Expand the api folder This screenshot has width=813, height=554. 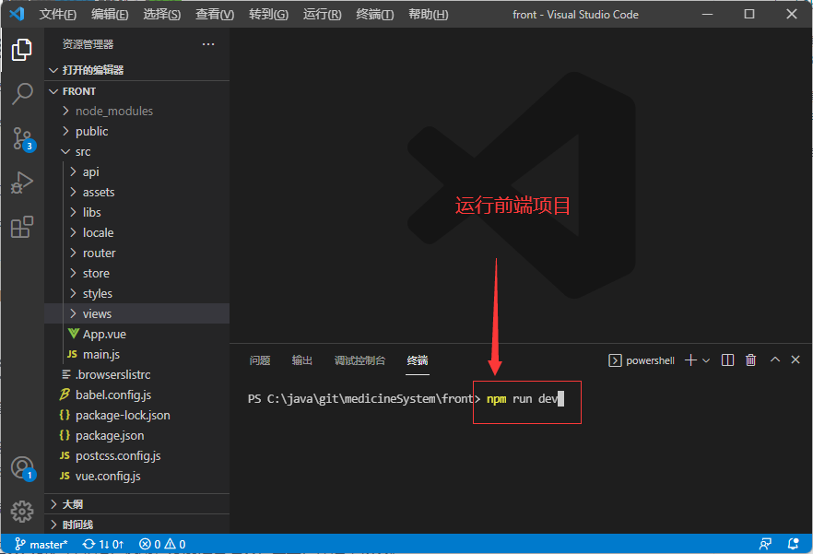pyautogui.click(x=136, y=171)
